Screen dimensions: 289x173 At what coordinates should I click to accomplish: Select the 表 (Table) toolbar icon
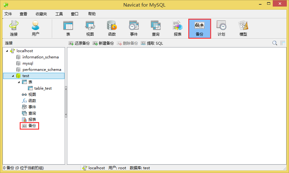[x=68, y=28]
